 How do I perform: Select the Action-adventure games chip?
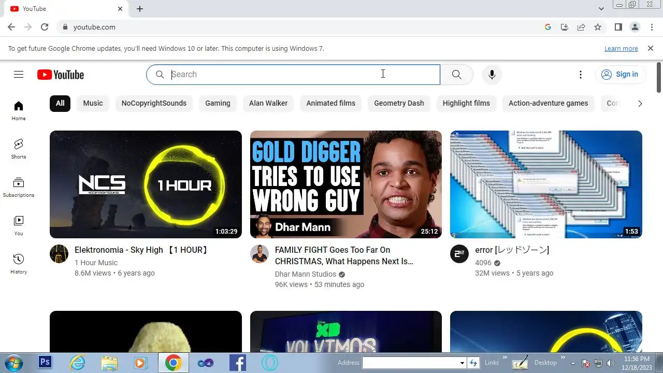pyautogui.click(x=548, y=103)
